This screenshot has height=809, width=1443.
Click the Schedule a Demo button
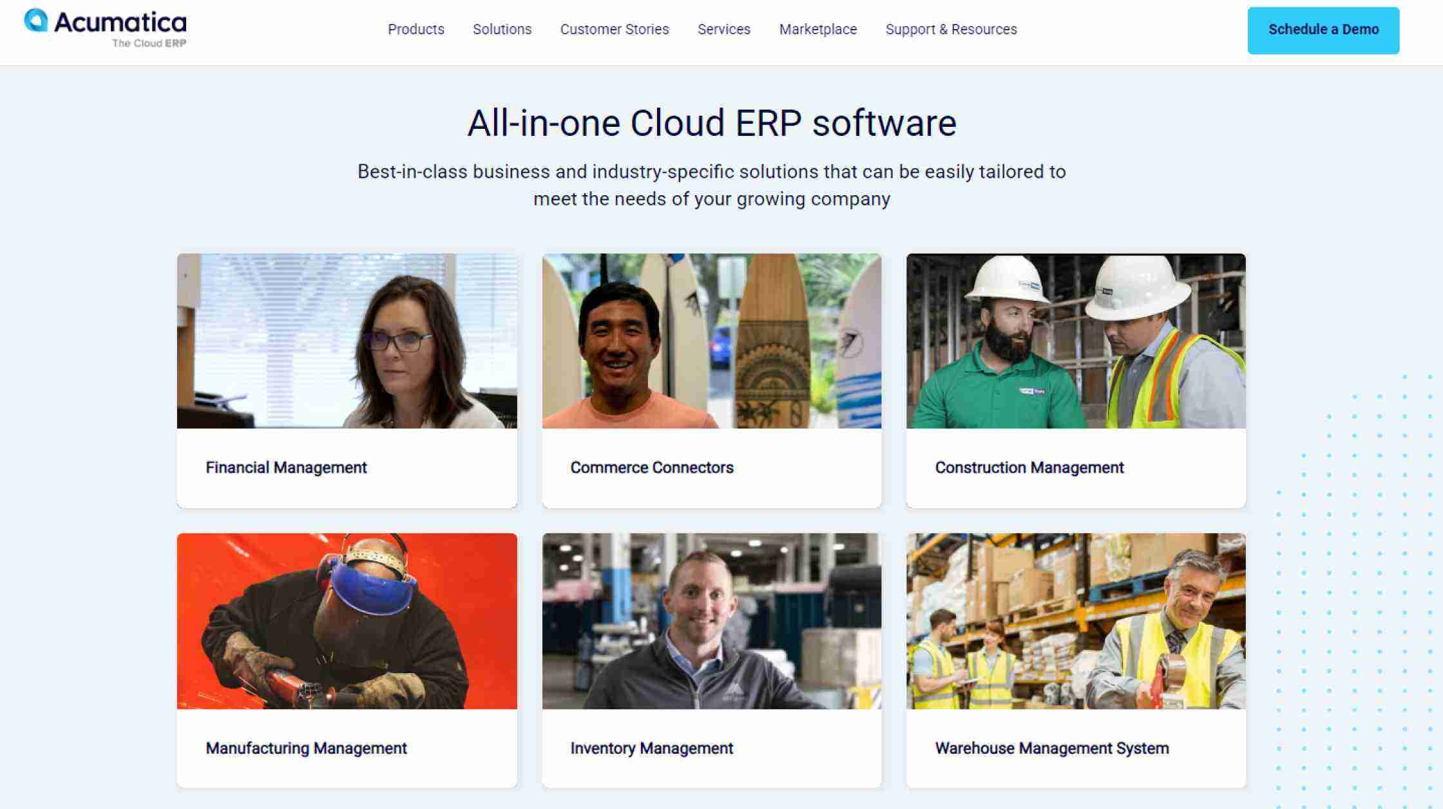click(x=1323, y=30)
